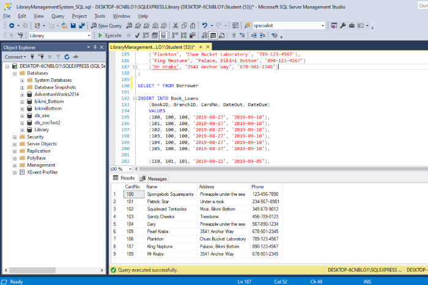
Task: Click the New Query button
Action: click(106, 26)
